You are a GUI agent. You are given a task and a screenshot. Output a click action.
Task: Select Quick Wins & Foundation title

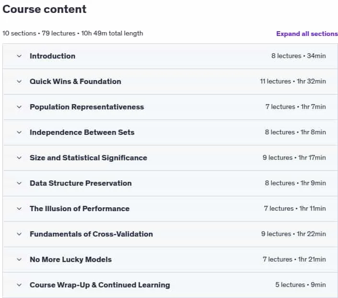[x=75, y=82]
